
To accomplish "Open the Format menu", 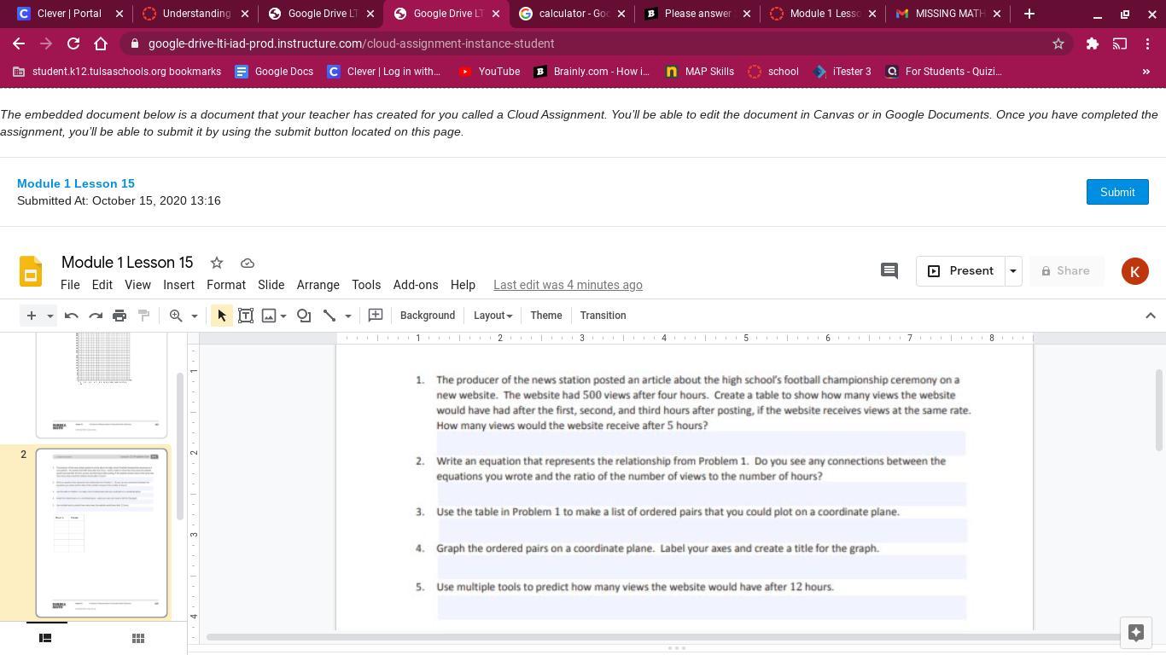I will pyautogui.click(x=226, y=285).
